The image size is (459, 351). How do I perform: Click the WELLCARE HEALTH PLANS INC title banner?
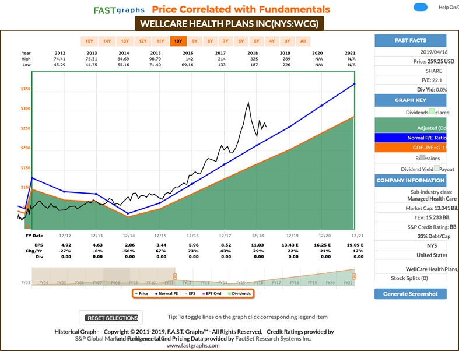(229, 23)
